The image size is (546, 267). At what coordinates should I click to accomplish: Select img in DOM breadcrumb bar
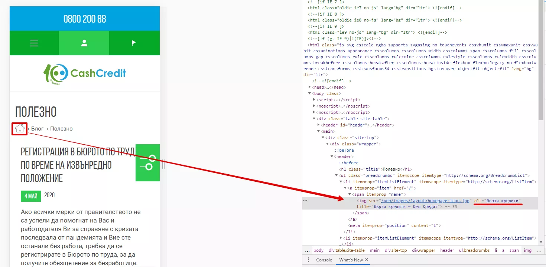tap(528, 250)
